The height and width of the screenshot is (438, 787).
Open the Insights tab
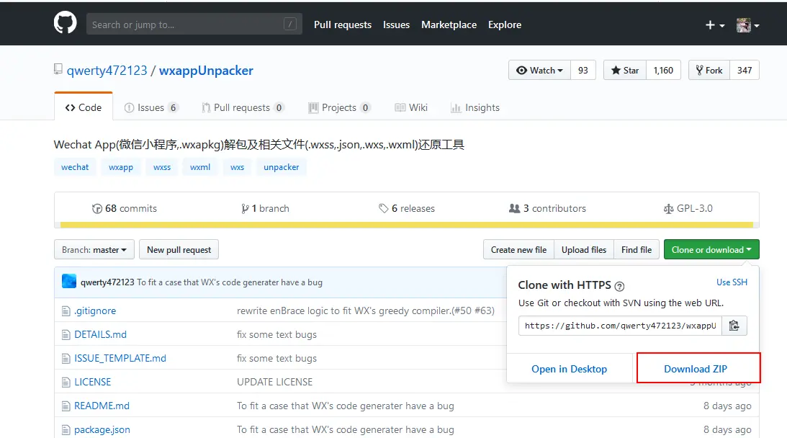click(475, 107)
